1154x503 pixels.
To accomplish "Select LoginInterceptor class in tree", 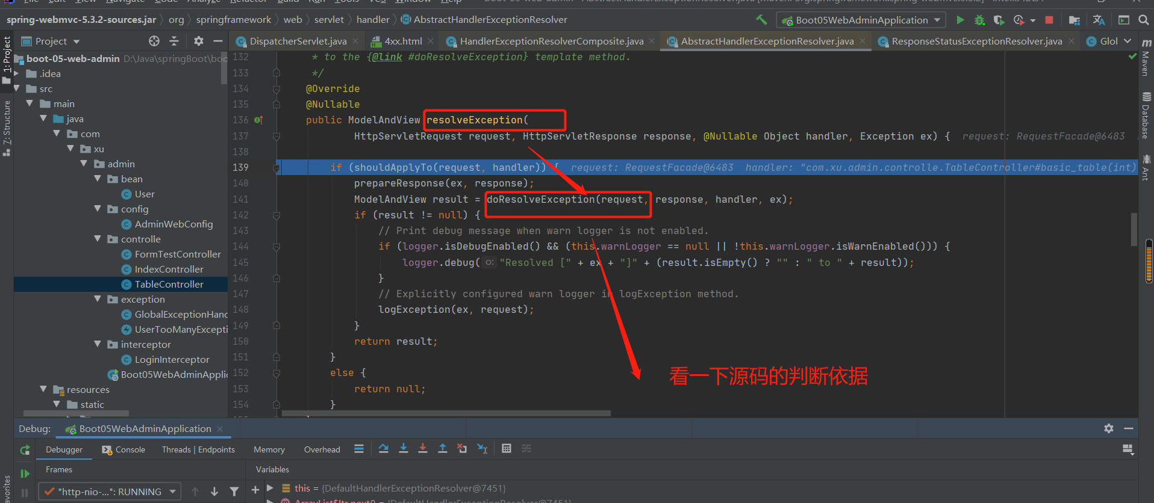I will [172, 359].
